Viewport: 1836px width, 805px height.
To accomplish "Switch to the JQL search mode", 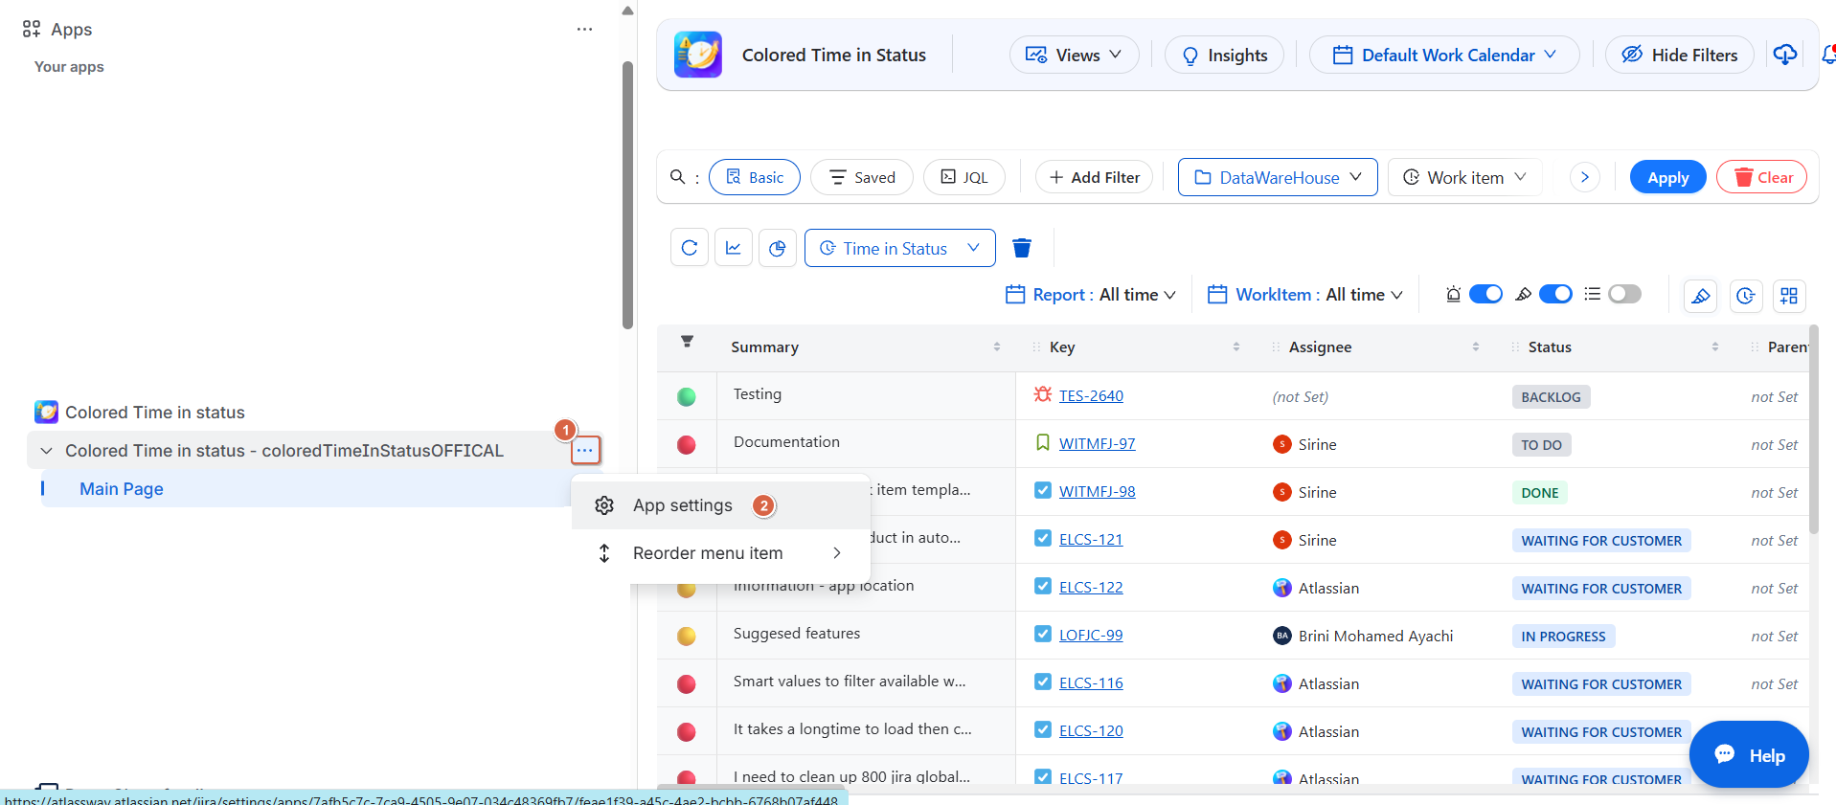I will pyautogui.click(x=964, y=177).
